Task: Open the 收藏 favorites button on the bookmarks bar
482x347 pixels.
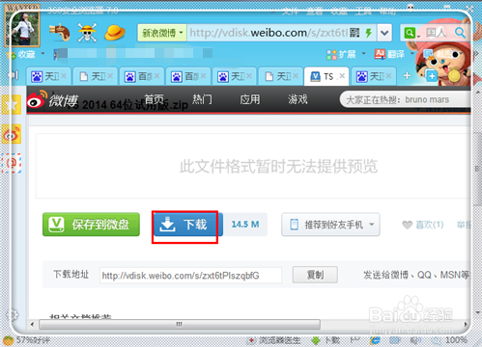Action: point(21,54)
